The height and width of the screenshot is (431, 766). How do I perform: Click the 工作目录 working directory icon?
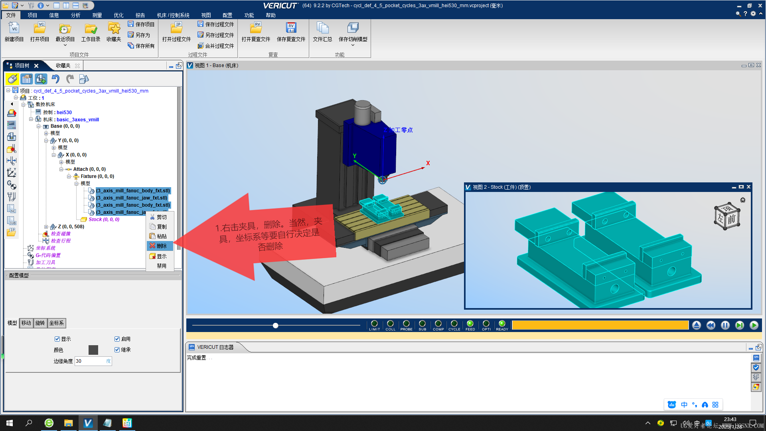pos(91,32)
